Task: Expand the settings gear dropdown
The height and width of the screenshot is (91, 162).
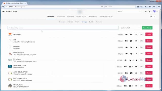Action: click(x=152, y=16)
